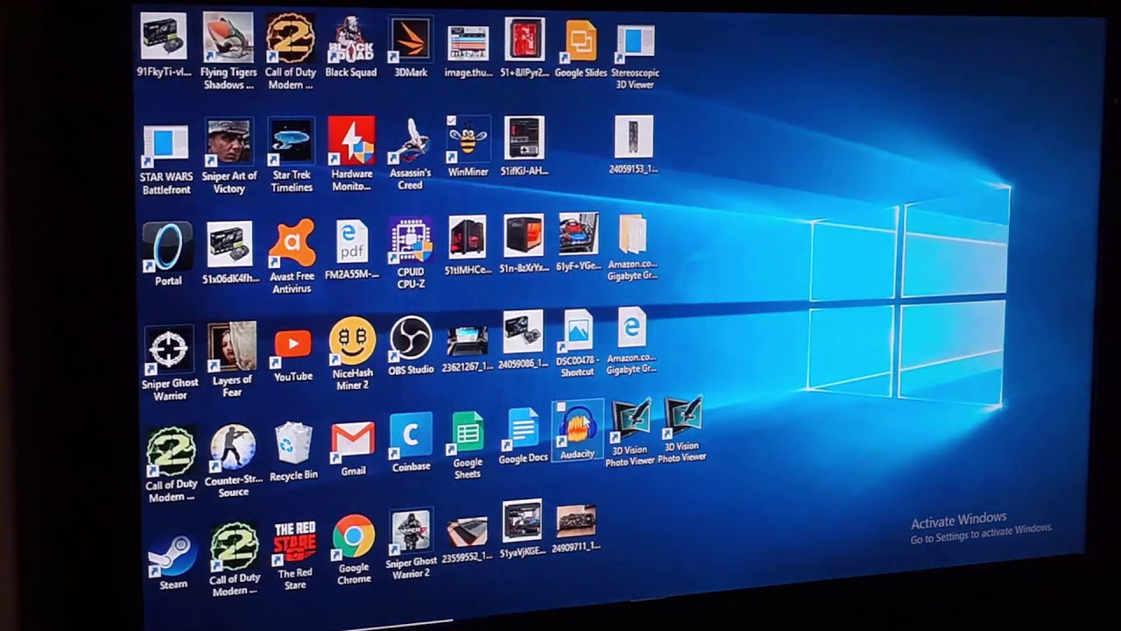Select the 91FkyTi graphics card image file
The width and height of the screenshot is (1121, 631).
(x=164, y=46)
